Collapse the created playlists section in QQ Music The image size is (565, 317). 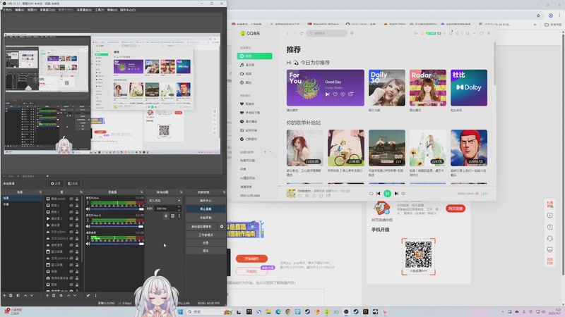(x=271, y=152)
